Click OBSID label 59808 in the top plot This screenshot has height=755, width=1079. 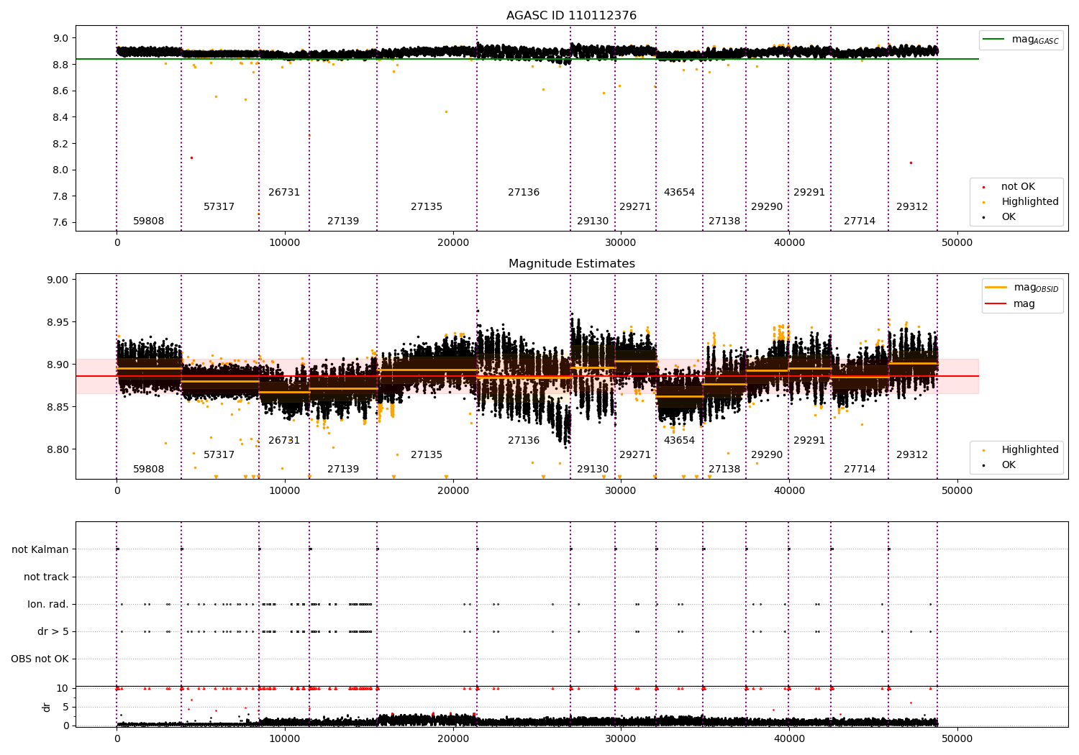(149, 221)
